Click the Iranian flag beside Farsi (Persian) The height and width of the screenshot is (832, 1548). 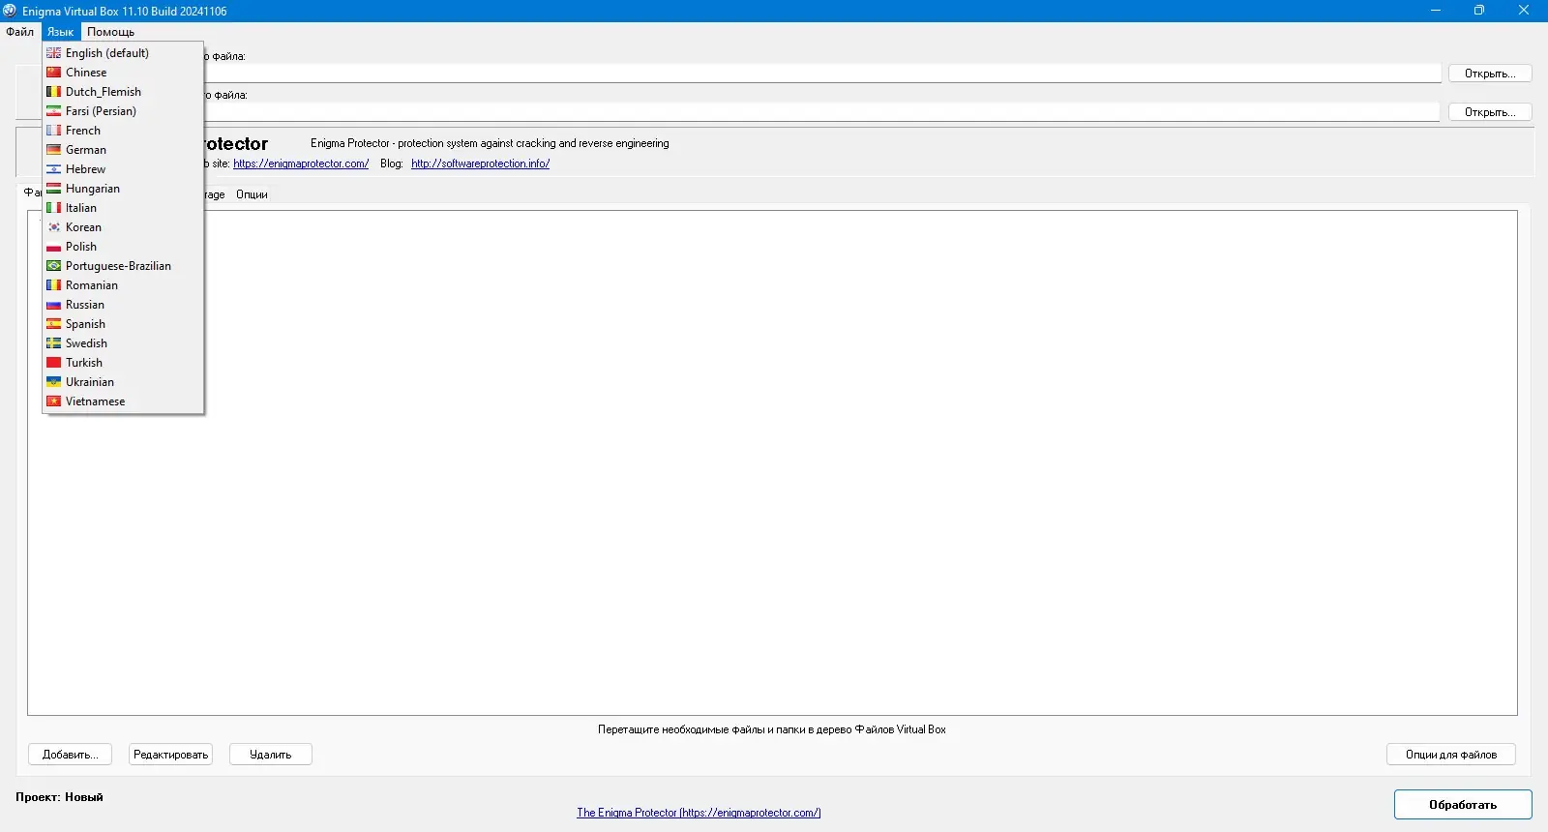tap(54, 111)
